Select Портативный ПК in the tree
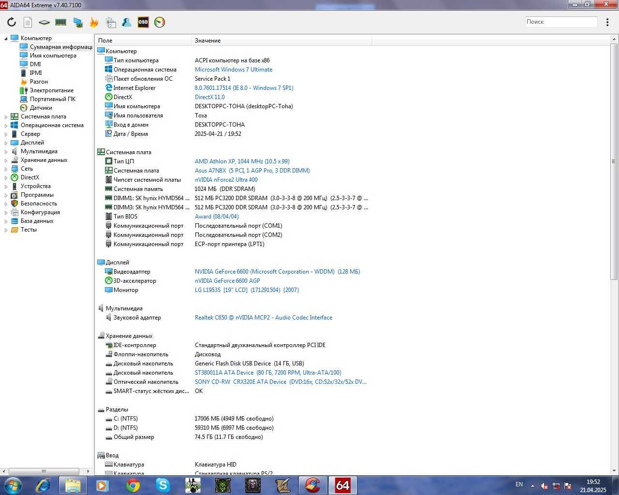The image size is (619, 495). coord(53,99)
